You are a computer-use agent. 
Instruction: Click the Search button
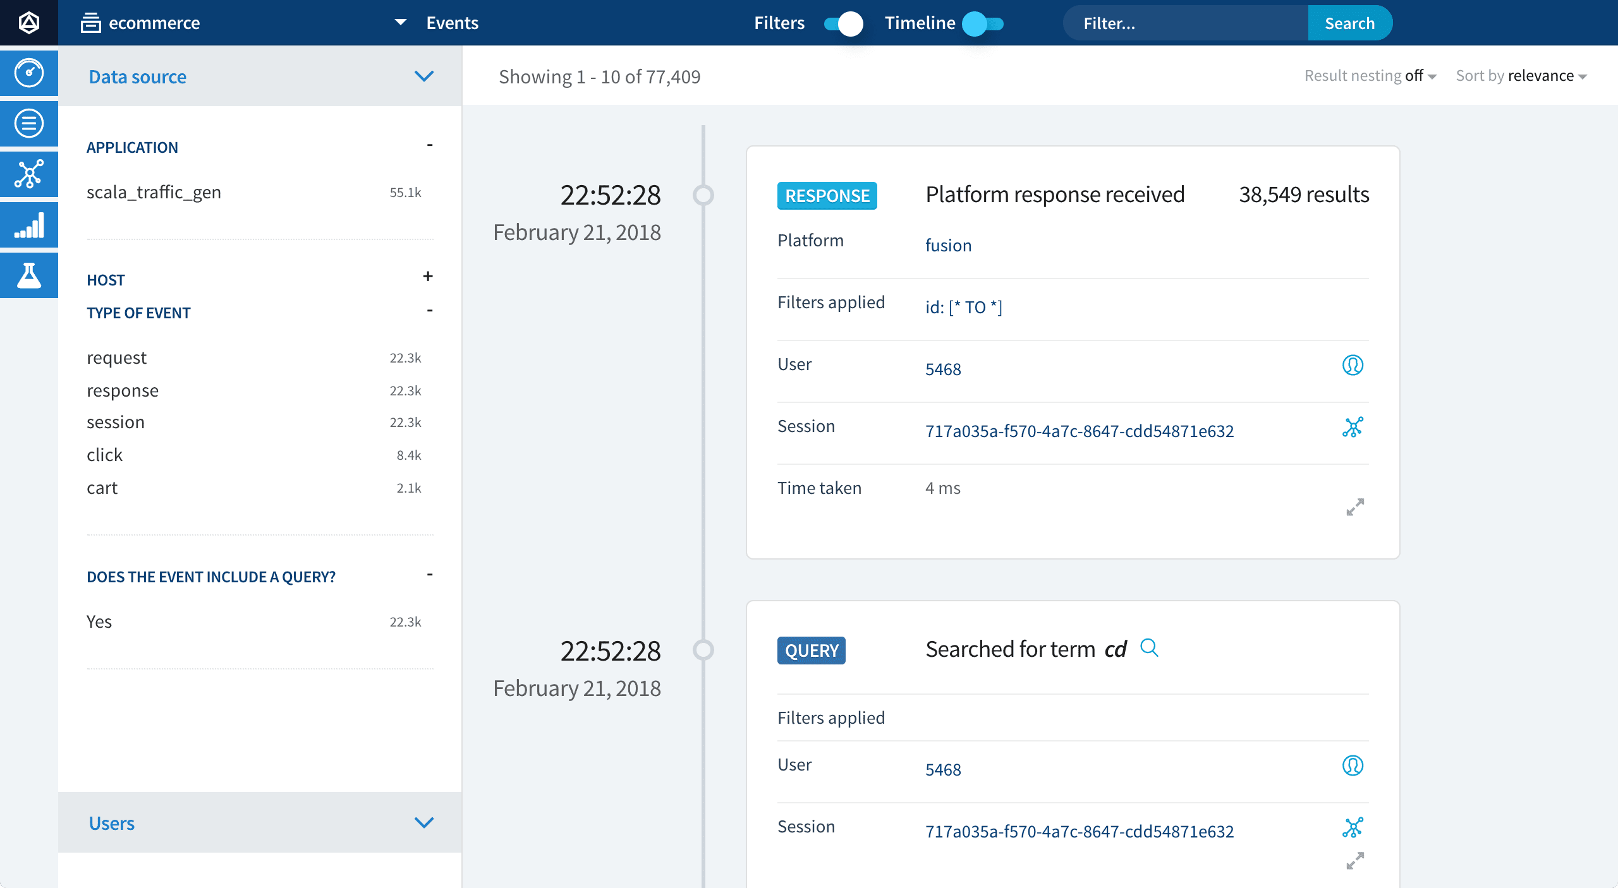pos(1350,23)
